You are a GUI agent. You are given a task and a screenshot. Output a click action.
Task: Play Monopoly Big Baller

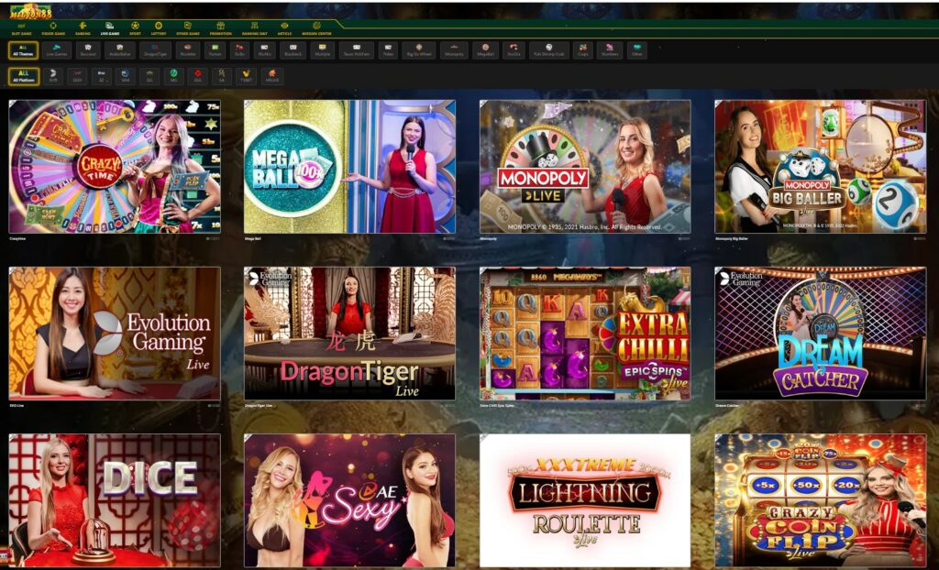pos(821,167)
